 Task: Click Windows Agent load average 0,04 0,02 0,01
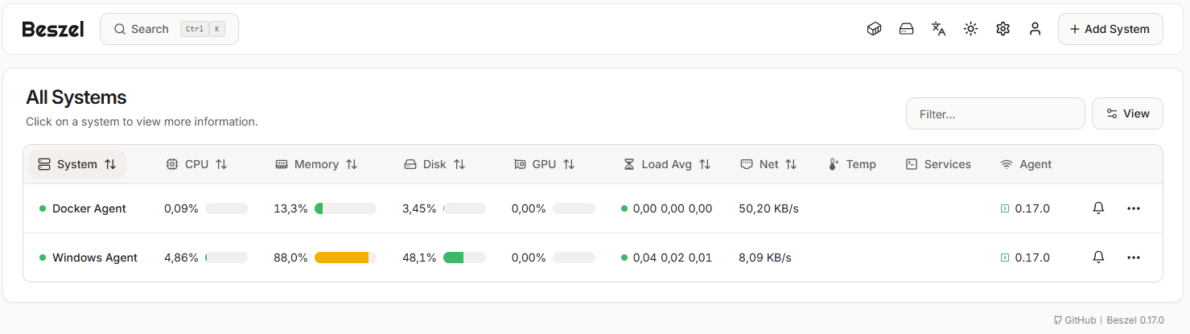673,258
